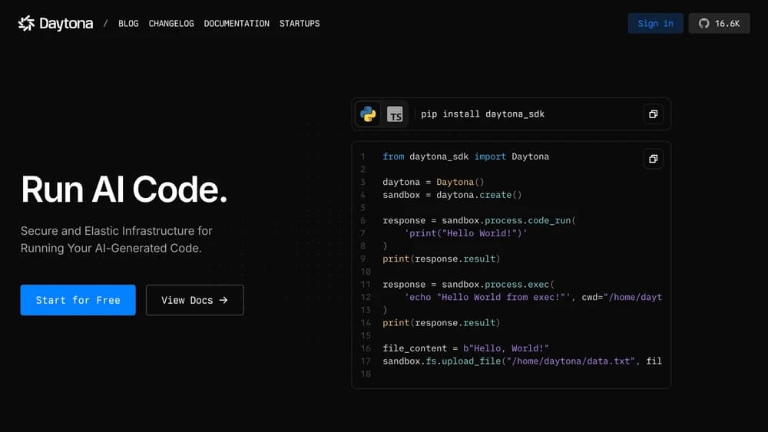Switch to the TypeScript TS tab icon

click(395, 114)
